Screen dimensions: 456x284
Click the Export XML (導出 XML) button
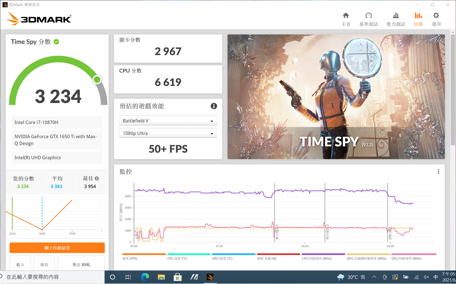point(81,264)
